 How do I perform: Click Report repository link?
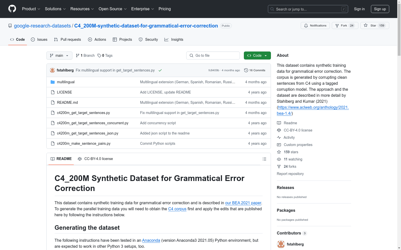(x=290, y=174)
